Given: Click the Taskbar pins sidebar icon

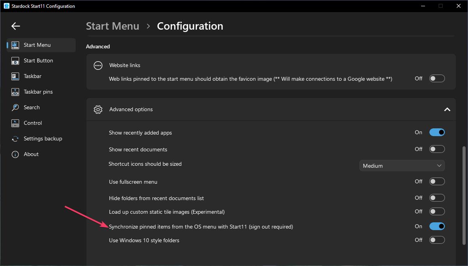Looking at the screenshot, I should point(15,92).
